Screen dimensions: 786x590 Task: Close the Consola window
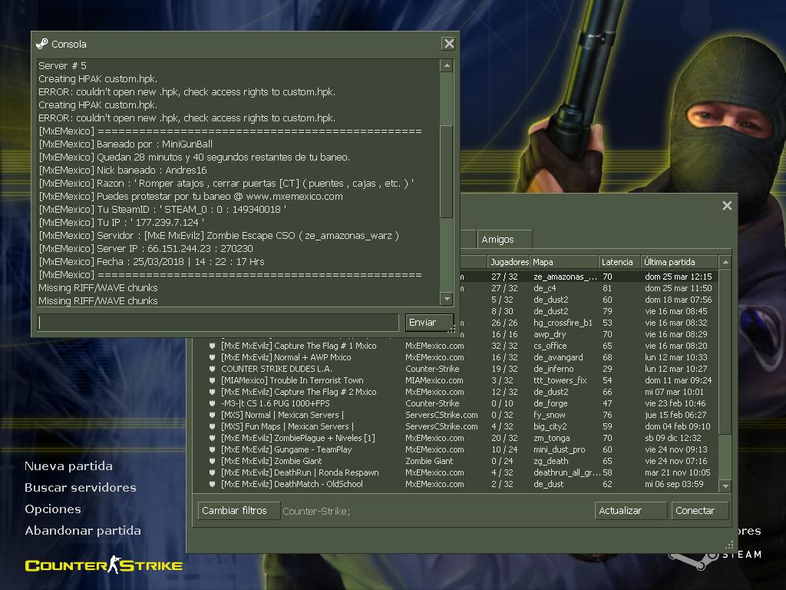point(448,44)
